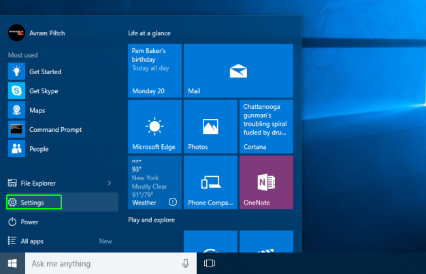
Task: Open File Explorer from the Start menu
Action: tap(38, 183)
